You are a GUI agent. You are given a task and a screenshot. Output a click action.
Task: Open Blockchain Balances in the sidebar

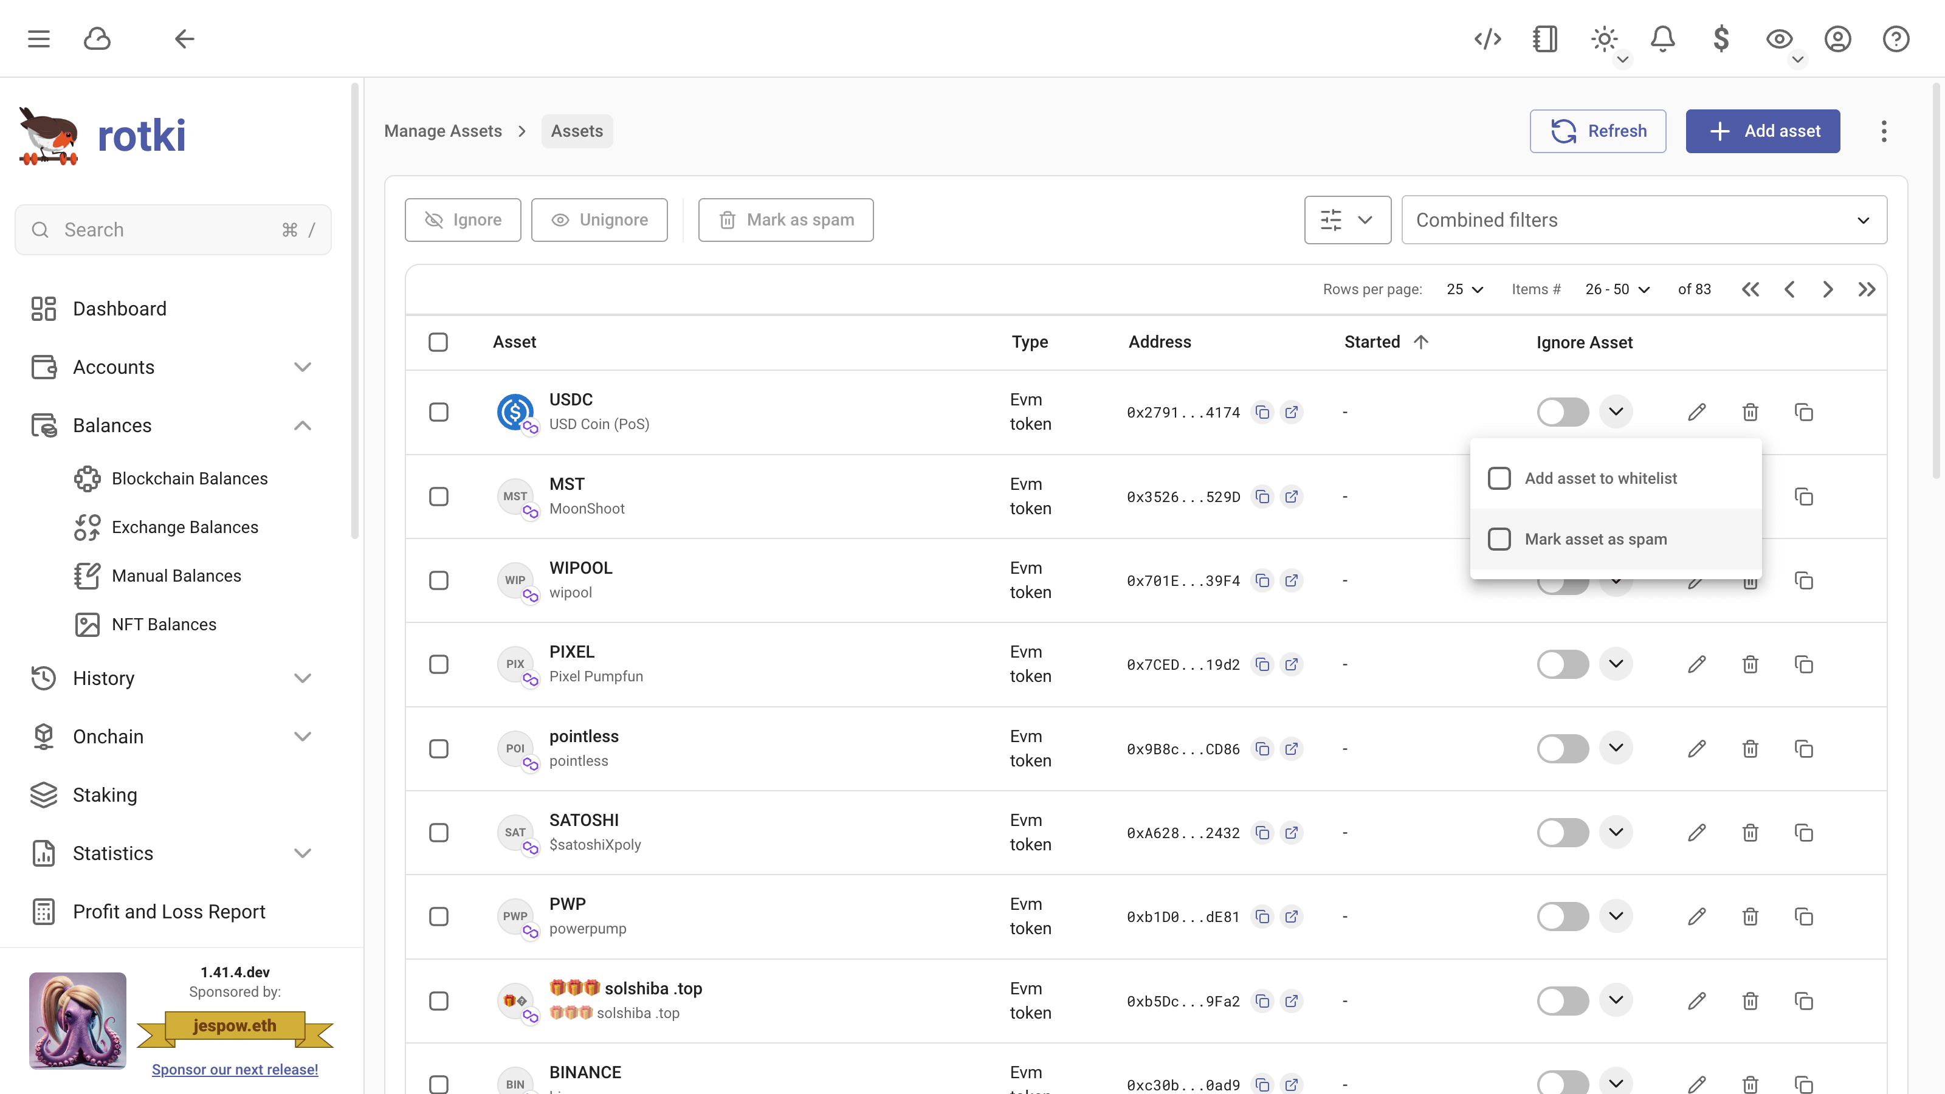[x=190, y=479]
